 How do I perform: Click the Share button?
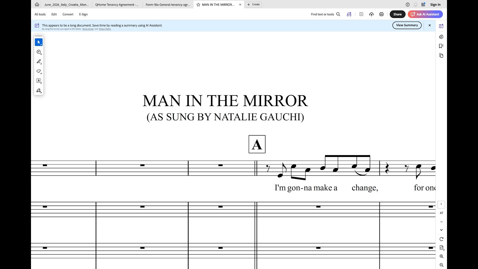click(397, 14)
